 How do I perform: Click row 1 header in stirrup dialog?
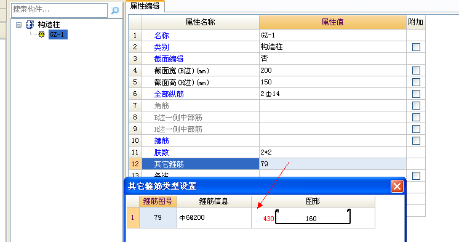[133, 218]
